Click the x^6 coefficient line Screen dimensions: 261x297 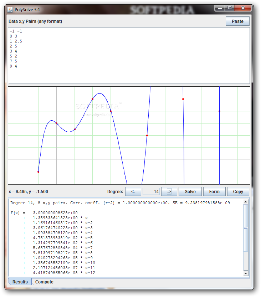coord(58,243)
